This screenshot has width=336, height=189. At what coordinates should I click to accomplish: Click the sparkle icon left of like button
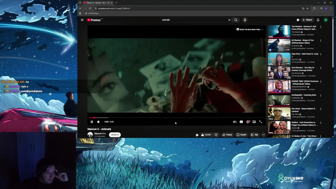pos(197,135)
